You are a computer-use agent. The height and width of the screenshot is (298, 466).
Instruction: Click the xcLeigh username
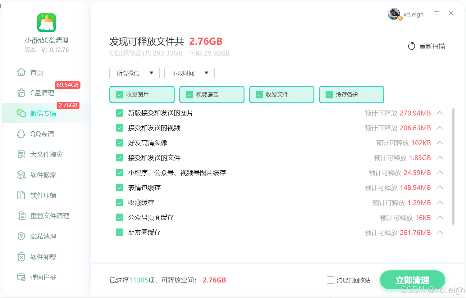[x=413, y=14]
